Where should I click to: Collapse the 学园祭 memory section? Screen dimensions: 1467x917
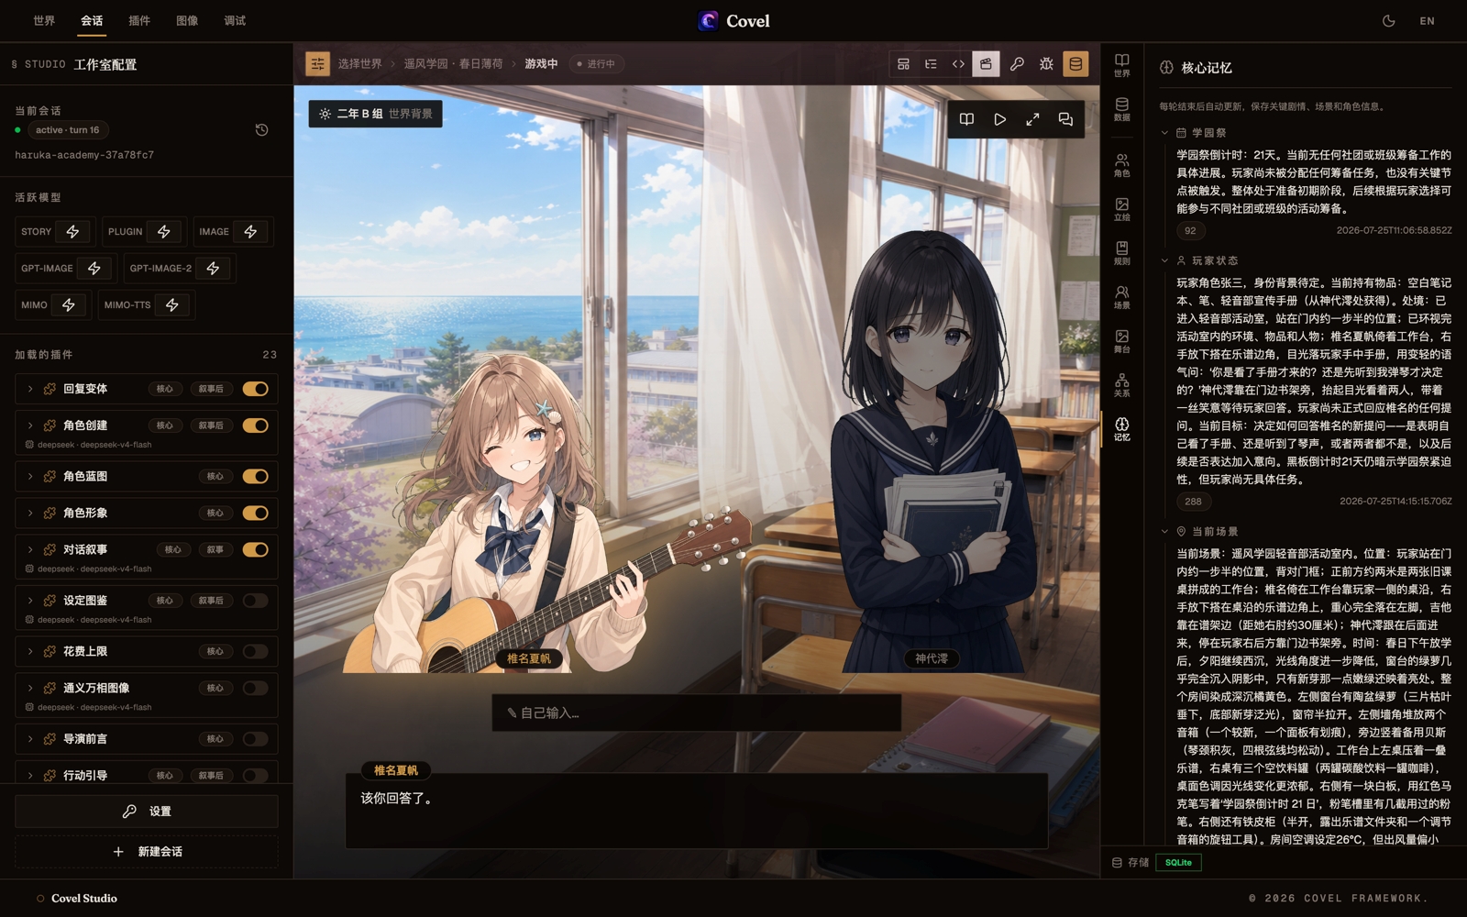pos(1165,133)
